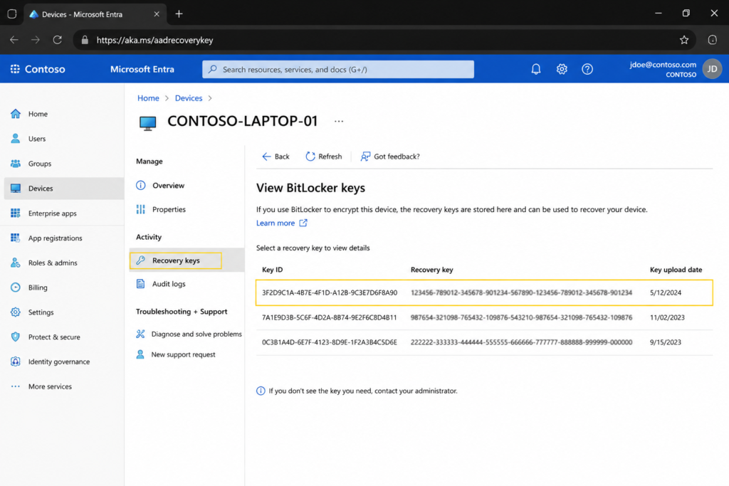Click the App registrations icon
Viewport: 729px width, 486px height.
(16, 238)
